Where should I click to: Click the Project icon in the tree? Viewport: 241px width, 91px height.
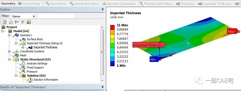tap(3, 27)
